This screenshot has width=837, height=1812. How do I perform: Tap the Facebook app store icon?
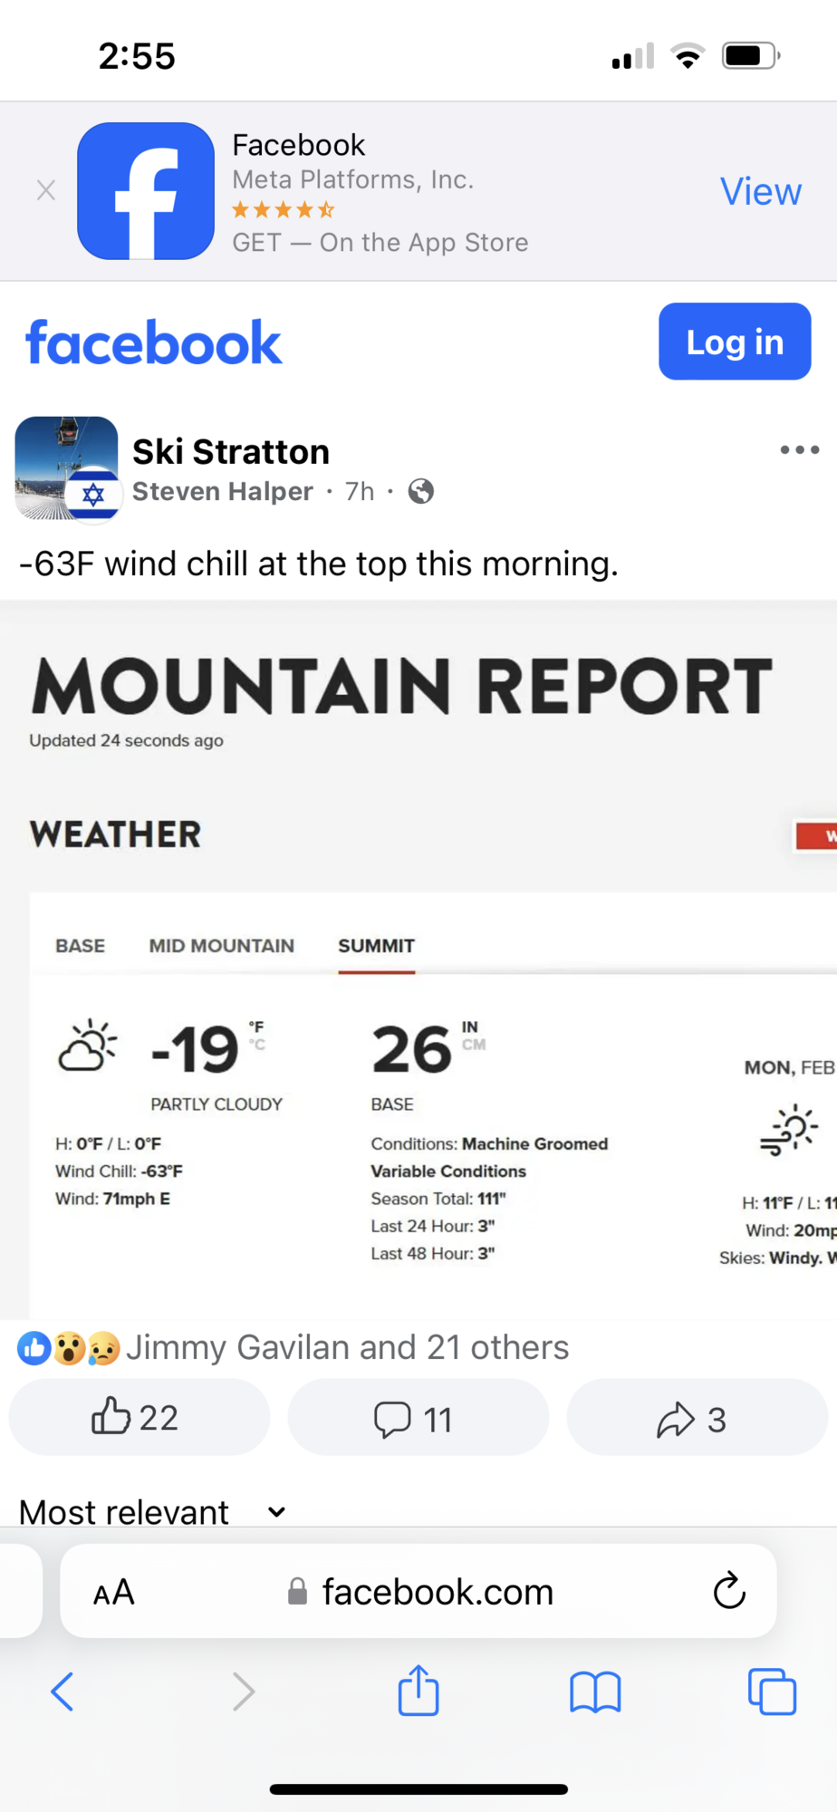(146, 191)
